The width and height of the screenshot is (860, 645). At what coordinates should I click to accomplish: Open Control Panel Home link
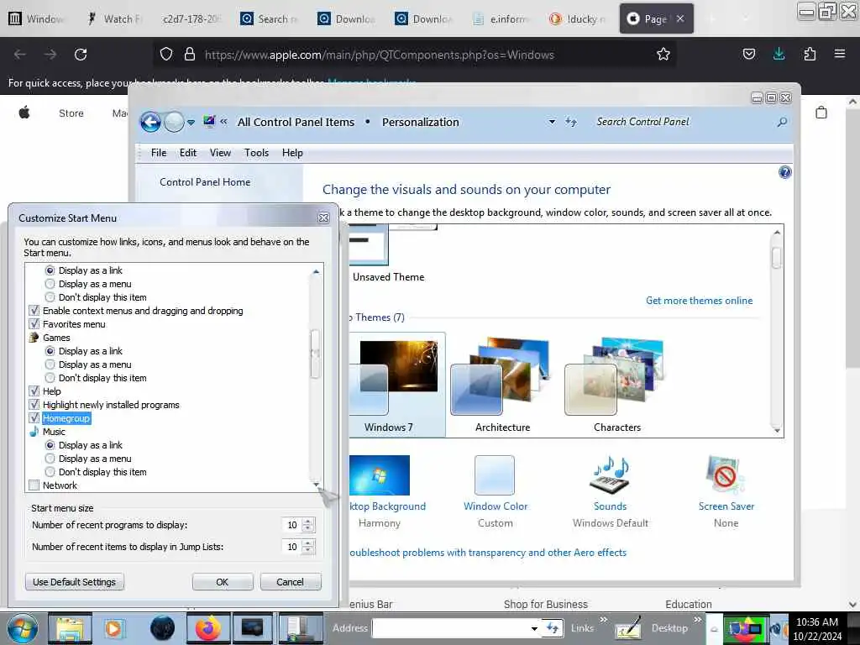coord(205,182)
